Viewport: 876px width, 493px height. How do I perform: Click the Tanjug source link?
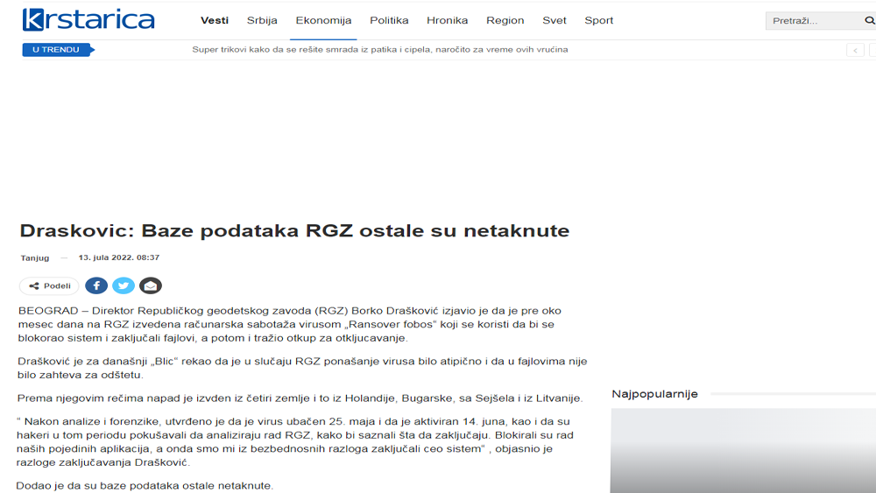(x=35, y=258)
